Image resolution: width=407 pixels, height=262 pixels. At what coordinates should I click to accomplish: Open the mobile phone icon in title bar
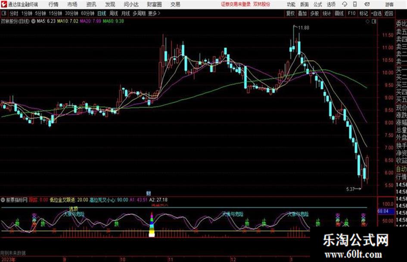point(355,4)
